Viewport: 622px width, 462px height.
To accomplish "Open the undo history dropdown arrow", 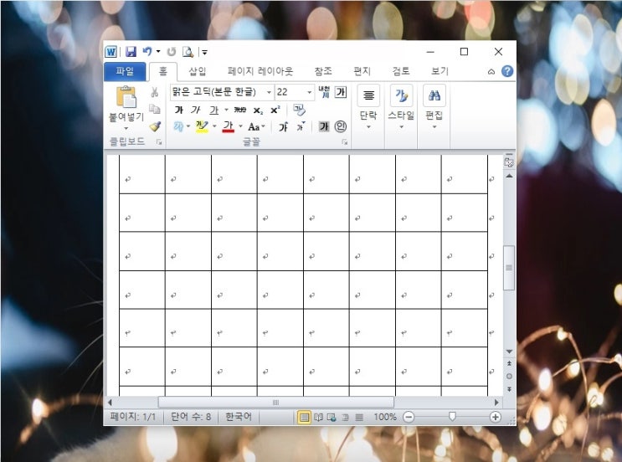I will click(158, 52).
